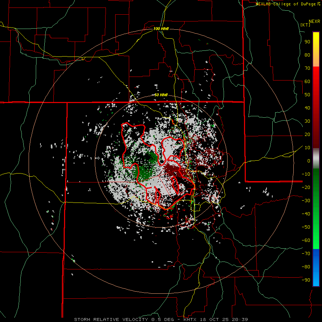The height and width of the screenshot is (322, 322).
Task: Click the -90 value on the velocity scale
Action: pyautogui.click(x=306, y=280)
